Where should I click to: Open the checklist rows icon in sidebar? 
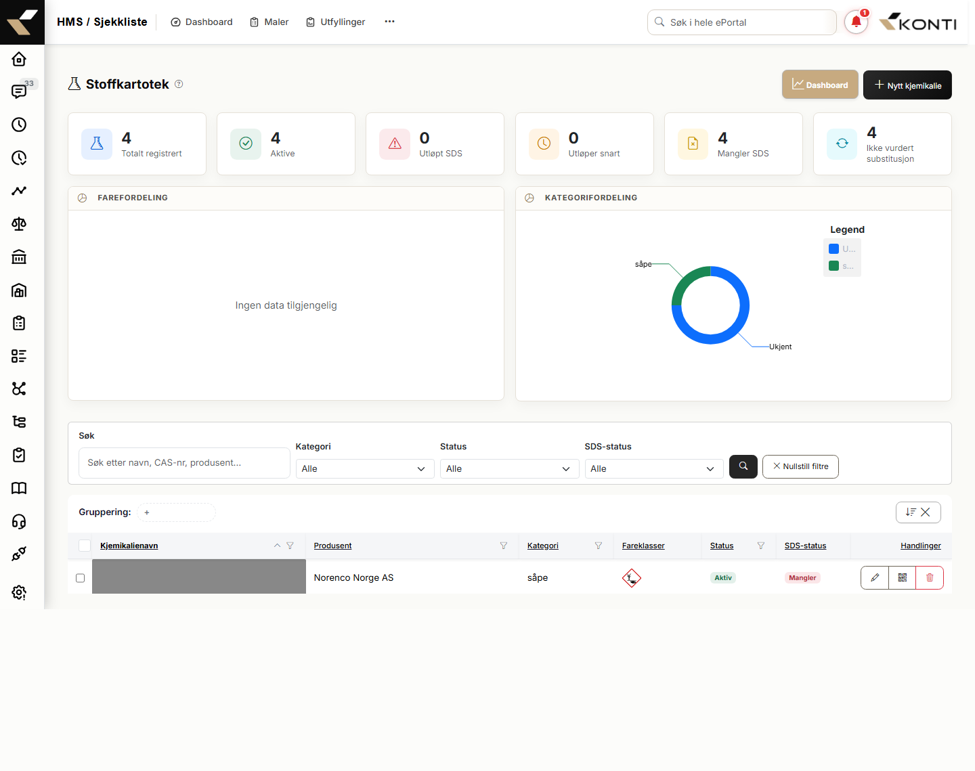click(19, 356)
